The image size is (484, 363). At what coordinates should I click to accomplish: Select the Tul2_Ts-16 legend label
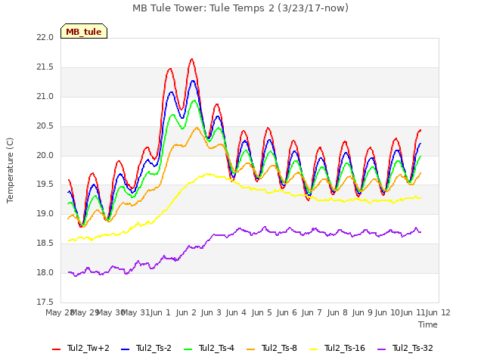coord(345,348)
